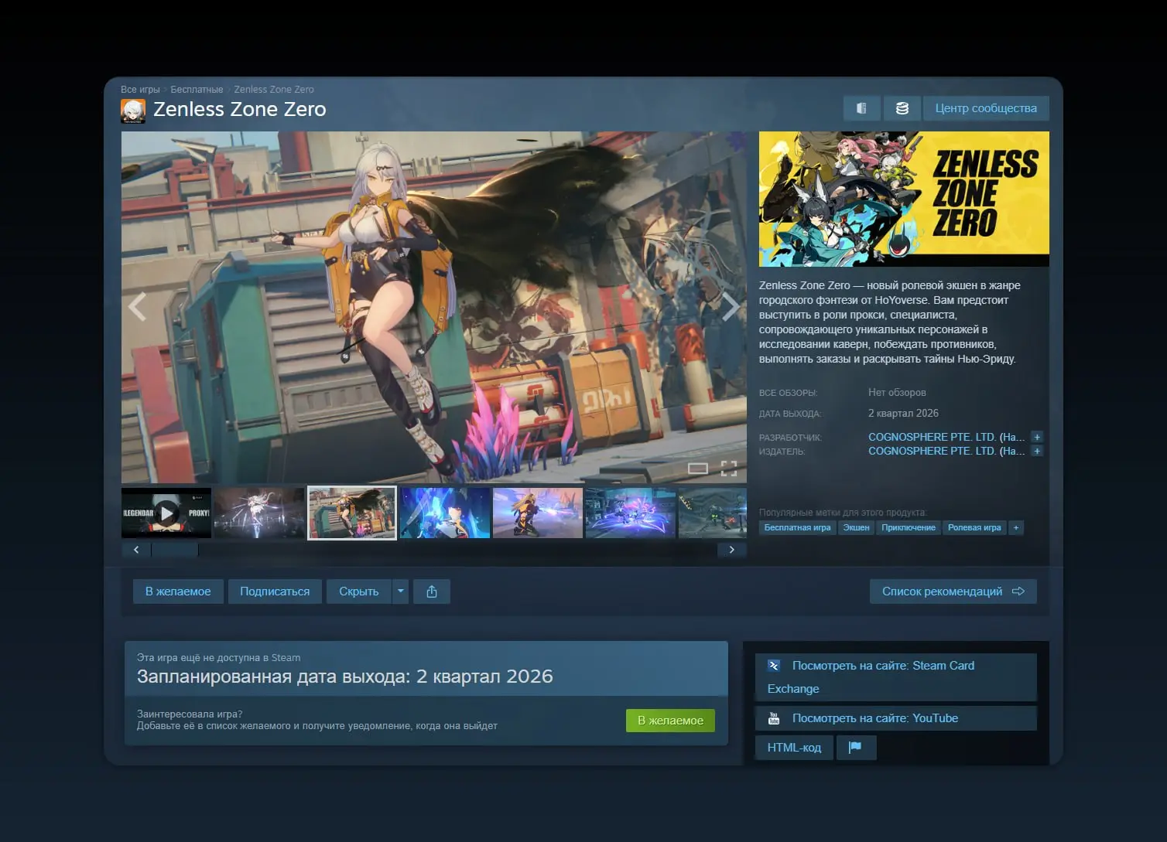The width and height of the screenshot is (1167, 842).
Task: Open the Экшен tag
Action: (x=856, y=527)
